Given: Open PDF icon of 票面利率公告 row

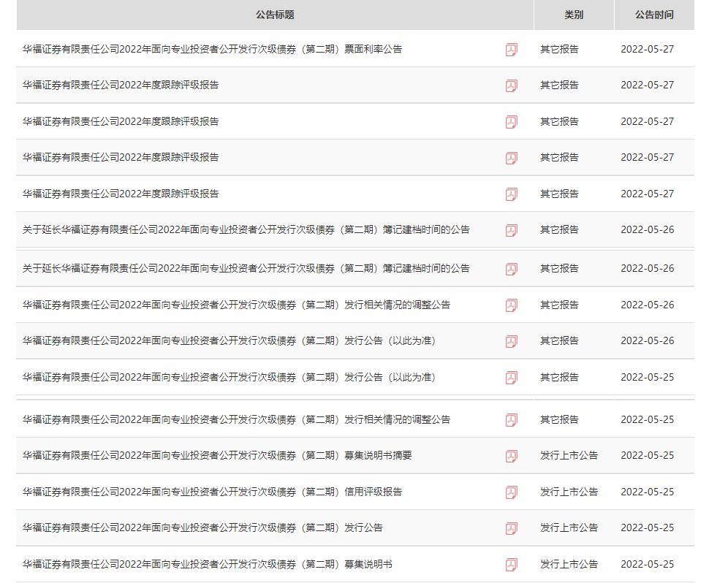Looking at the screenshot, I should 511,50.
